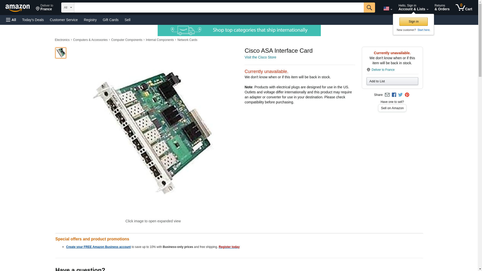Open Today's Deals from the nav bar

tap(33, 20)
